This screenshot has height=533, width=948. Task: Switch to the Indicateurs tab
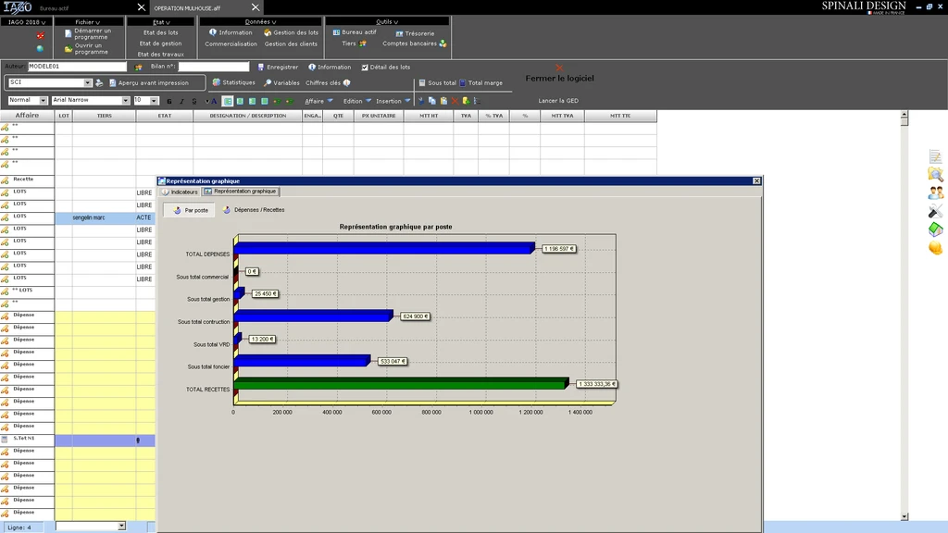click(x=180, y=192)
